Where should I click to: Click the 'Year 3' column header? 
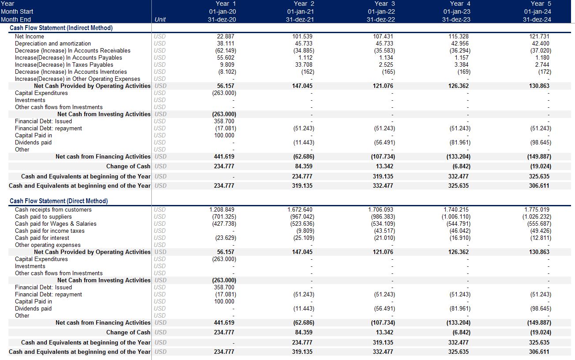(385, 4)
